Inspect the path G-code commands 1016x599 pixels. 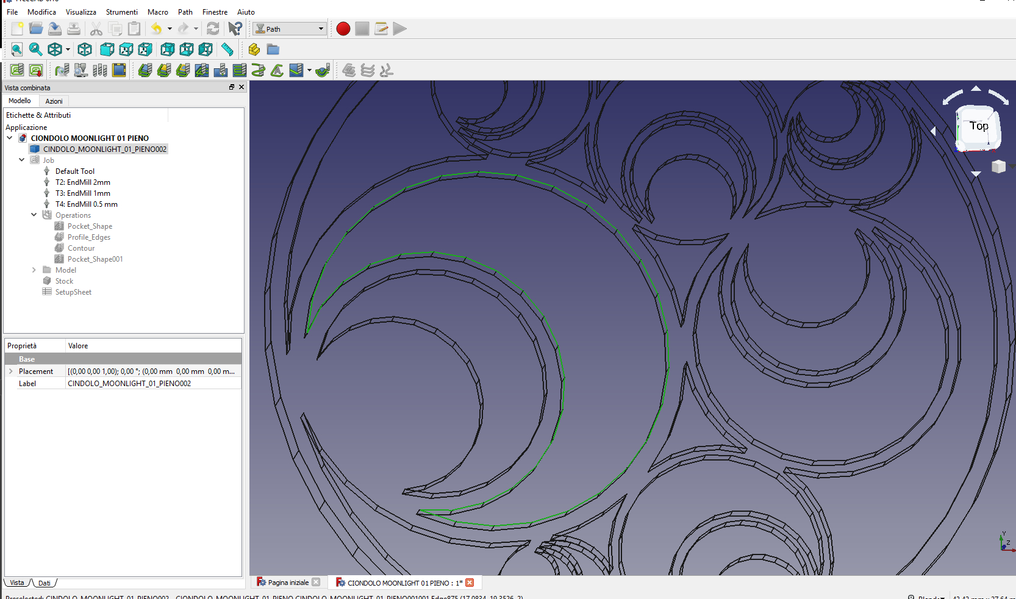click(x=62, y=70)
